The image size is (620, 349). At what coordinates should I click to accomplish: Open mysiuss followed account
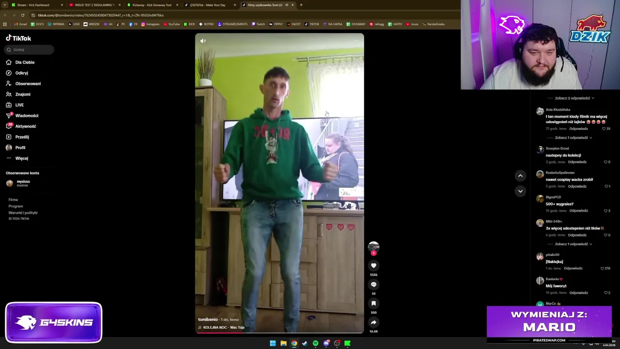pyautogui.click(x=19, y=183)
